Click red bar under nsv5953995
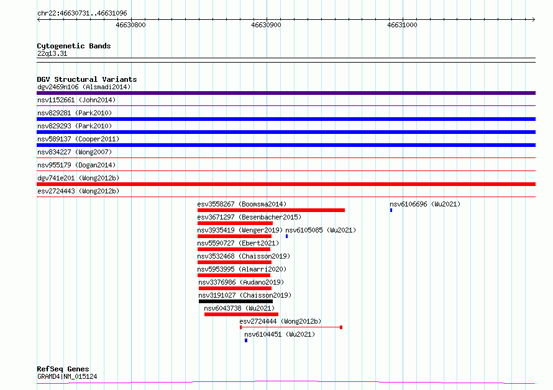The width and height of the screenshot is (553, 390). [234, 275]
